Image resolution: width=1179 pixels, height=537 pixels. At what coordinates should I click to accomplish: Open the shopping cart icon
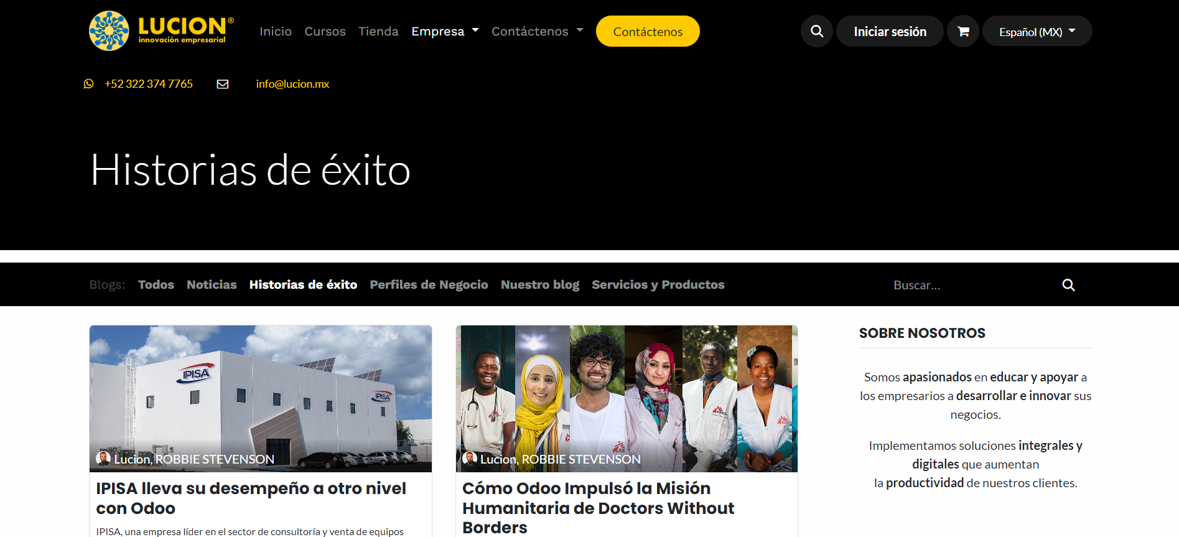(963, 31)
